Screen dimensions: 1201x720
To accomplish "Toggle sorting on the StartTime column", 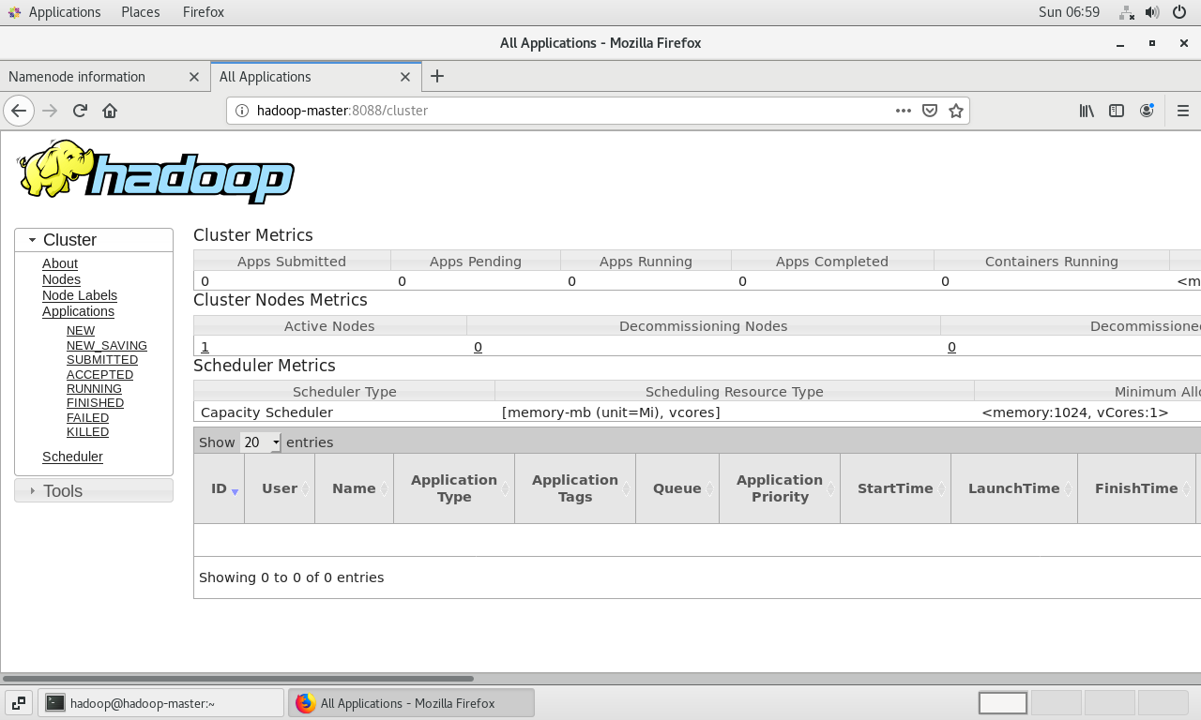I will tap(894, 488).
